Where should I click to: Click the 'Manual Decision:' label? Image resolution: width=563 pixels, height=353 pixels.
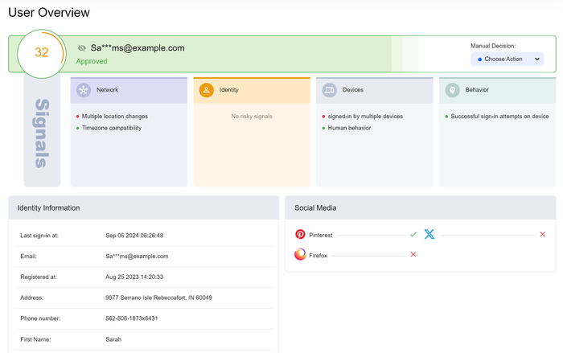tap(493, 46)
